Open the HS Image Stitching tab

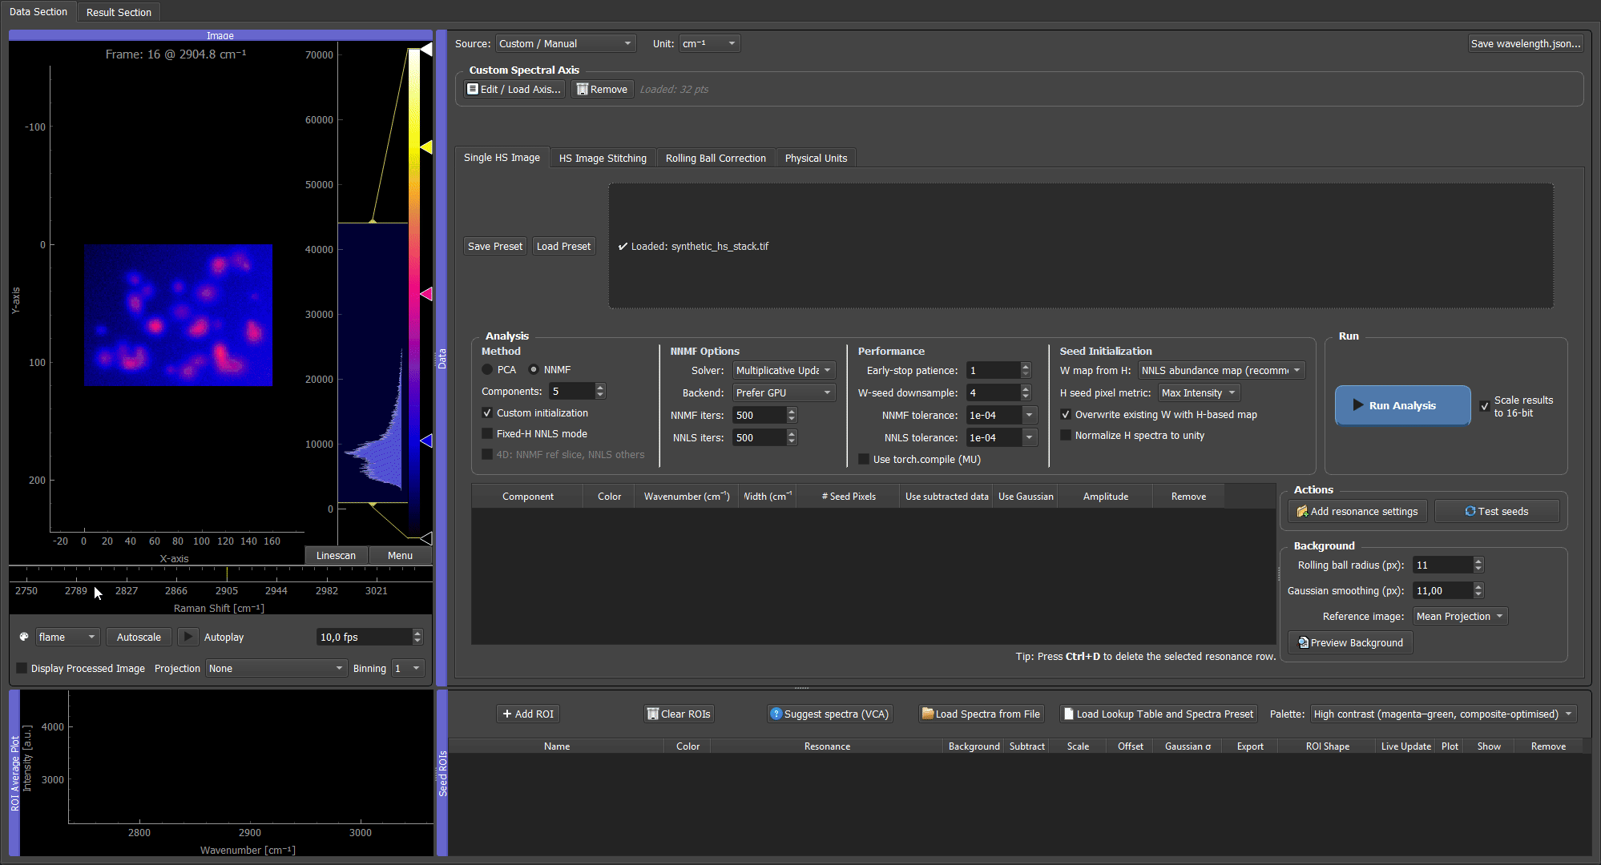click(x=603, y=158)
